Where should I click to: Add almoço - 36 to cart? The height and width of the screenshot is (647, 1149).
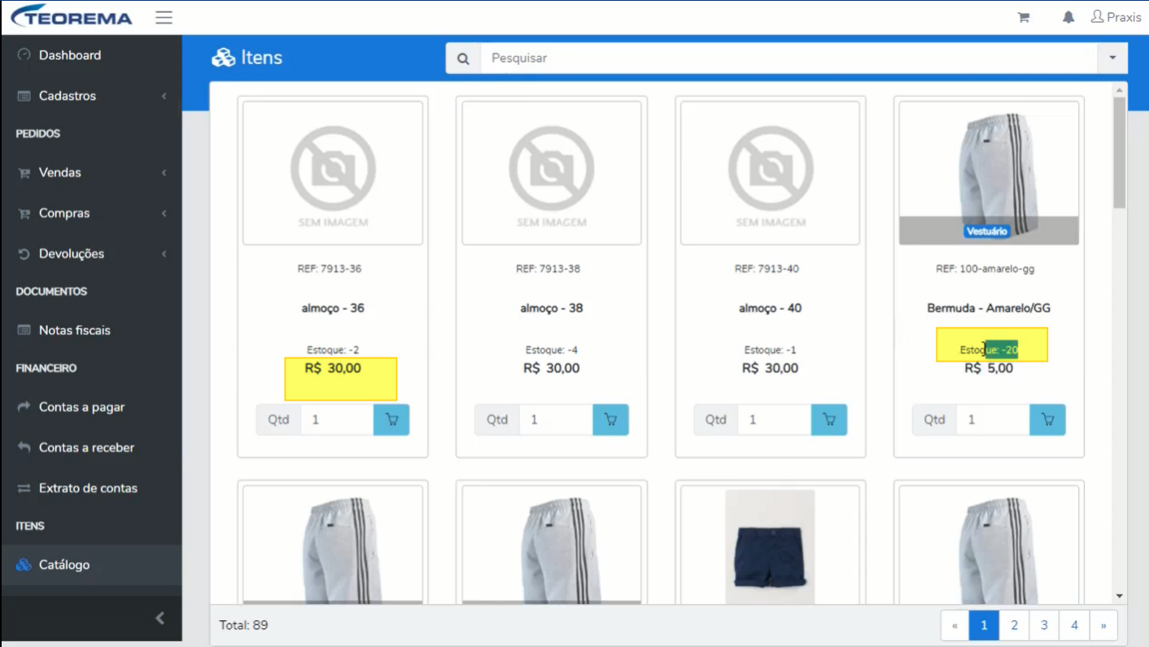click(391, 419)
